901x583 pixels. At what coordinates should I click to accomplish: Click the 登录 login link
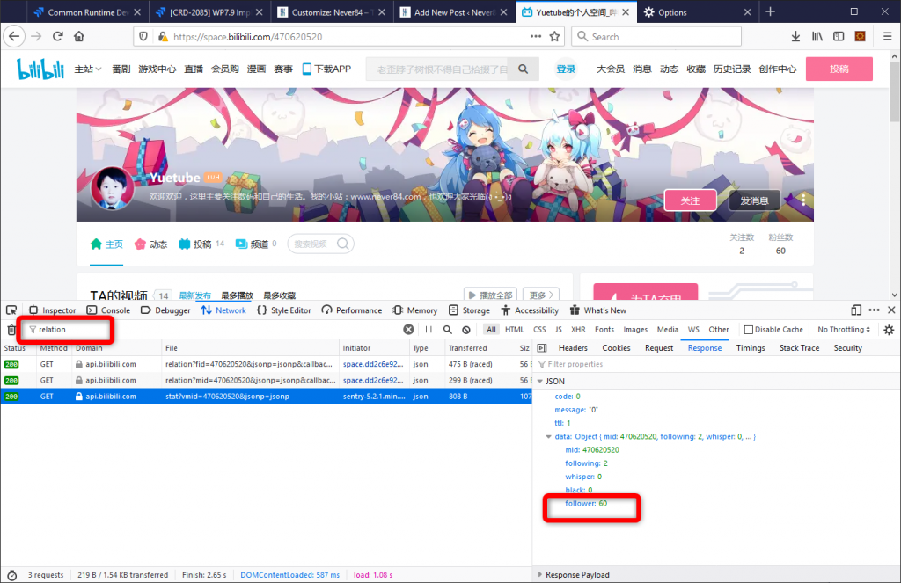pos(566,69)
